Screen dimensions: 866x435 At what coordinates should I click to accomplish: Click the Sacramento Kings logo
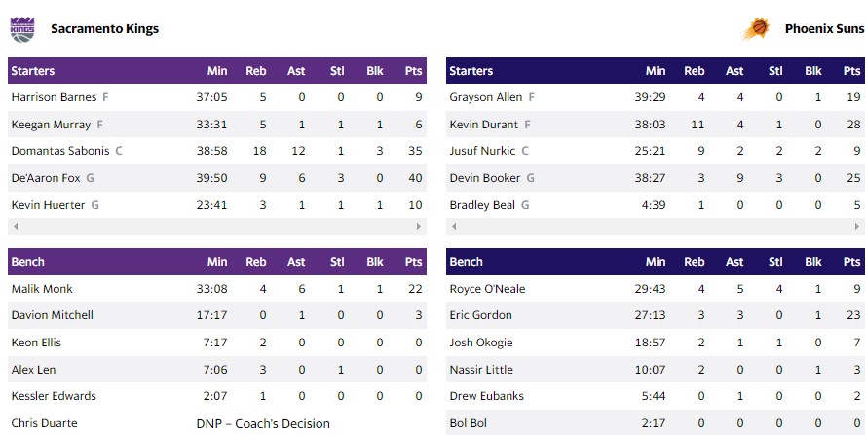click(21, 28)
